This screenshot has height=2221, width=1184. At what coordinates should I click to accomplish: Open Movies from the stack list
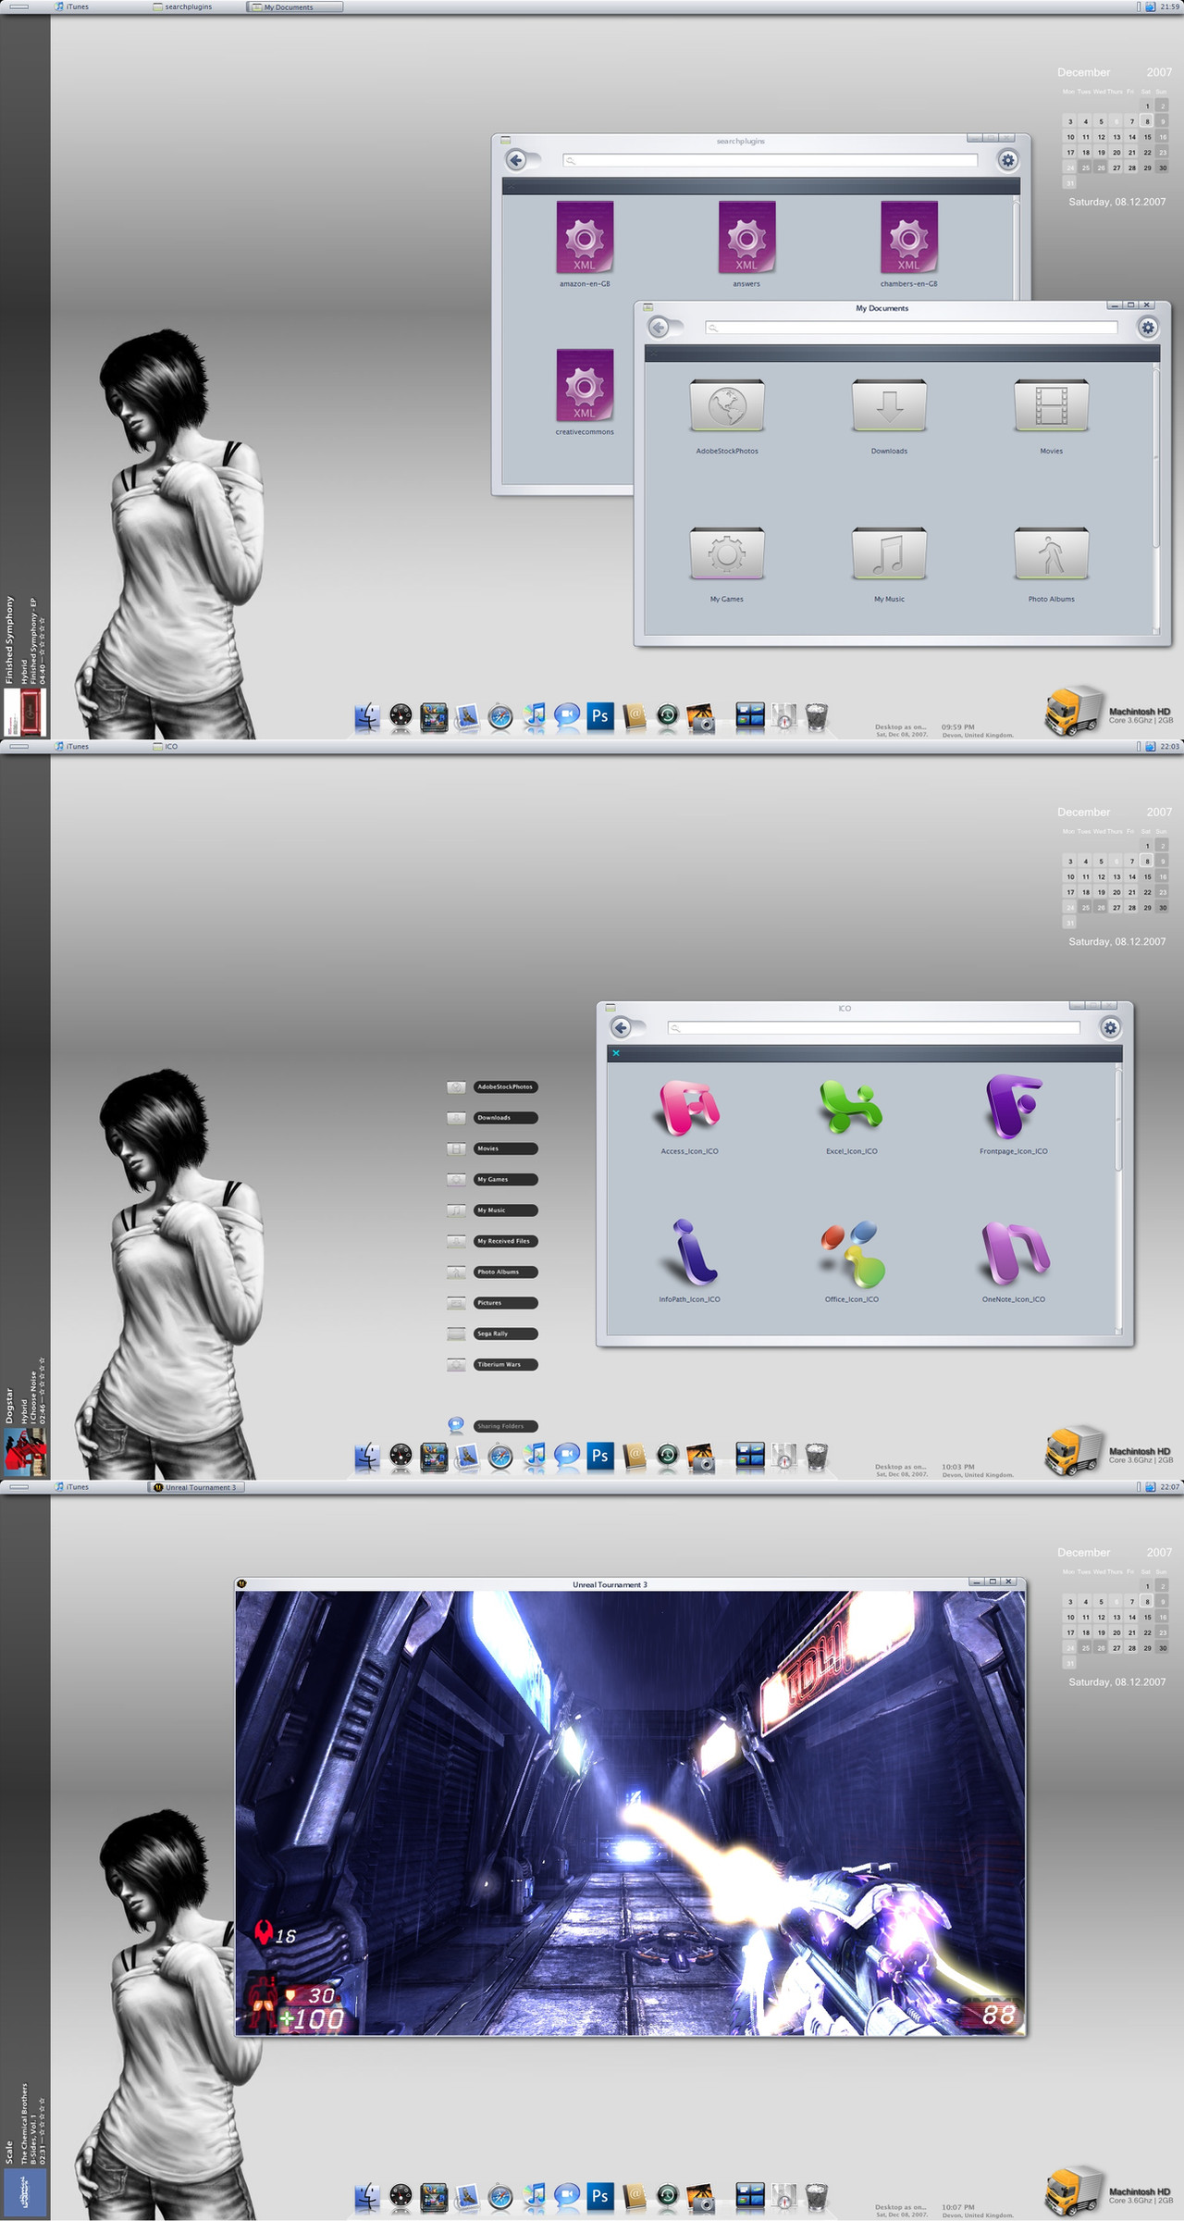point(505,1148)
